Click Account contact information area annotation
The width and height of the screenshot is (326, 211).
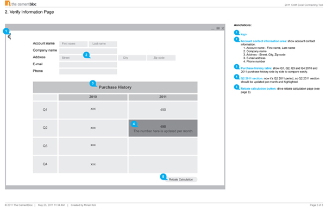(264, 41)
